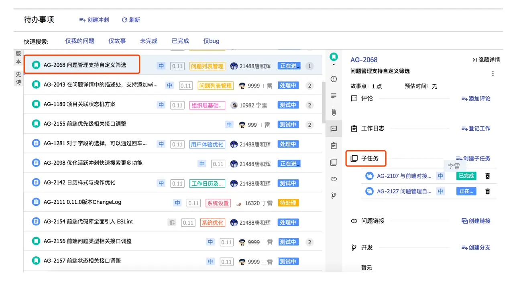The image size is (513, 282).
Task: Jump to sub-tasks via sidebar icon
Action: tap(334, 162)
